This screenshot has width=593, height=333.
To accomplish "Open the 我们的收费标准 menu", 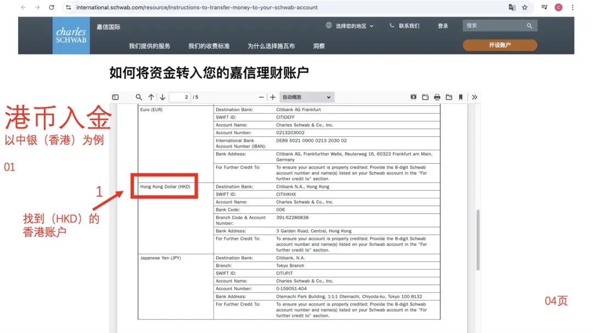I will tap(209, 46).
